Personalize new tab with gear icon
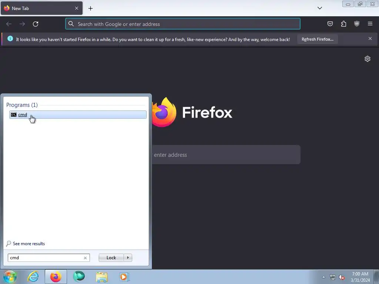The image size is (379, 284). [x=368, y=59]
